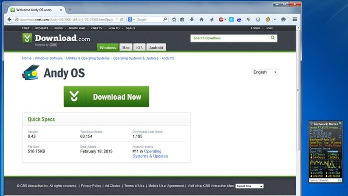Image resolution: width=348 pixels, height=196 pixels.
Task: Switch to the Mac platform tab
Action: [x=126, y=48]
